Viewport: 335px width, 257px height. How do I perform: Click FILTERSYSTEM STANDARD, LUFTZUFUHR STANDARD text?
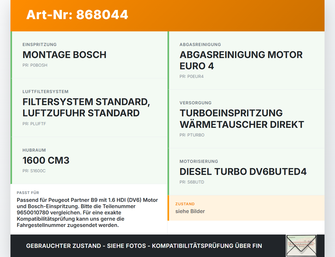[x=86, y=107]
